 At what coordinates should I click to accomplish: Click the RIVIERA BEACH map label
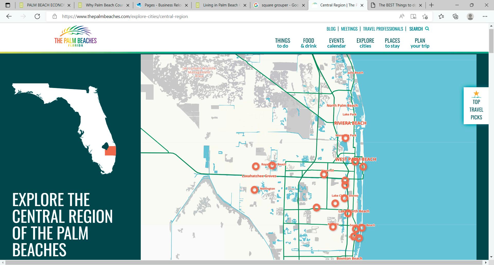[x=350, y=123]
